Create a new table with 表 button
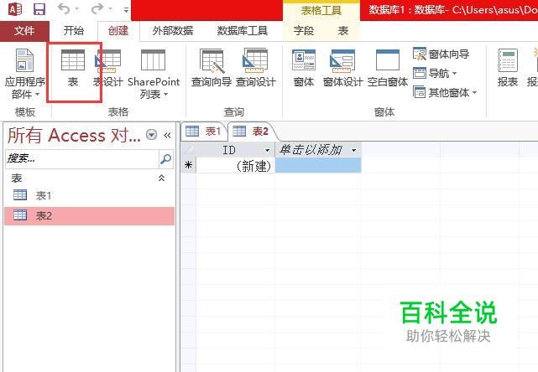Screen dimensions: 538x372 pyautogui.click(x=73, y=68)
